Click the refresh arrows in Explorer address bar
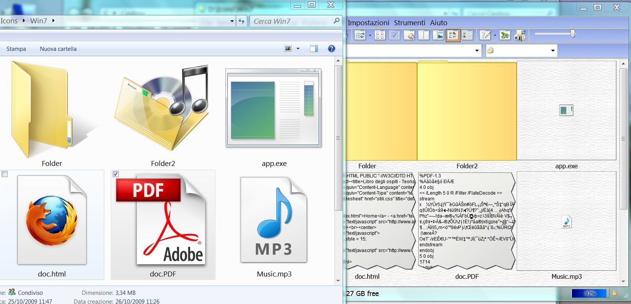This screenshot has width=631, height=304. [242, 21]
